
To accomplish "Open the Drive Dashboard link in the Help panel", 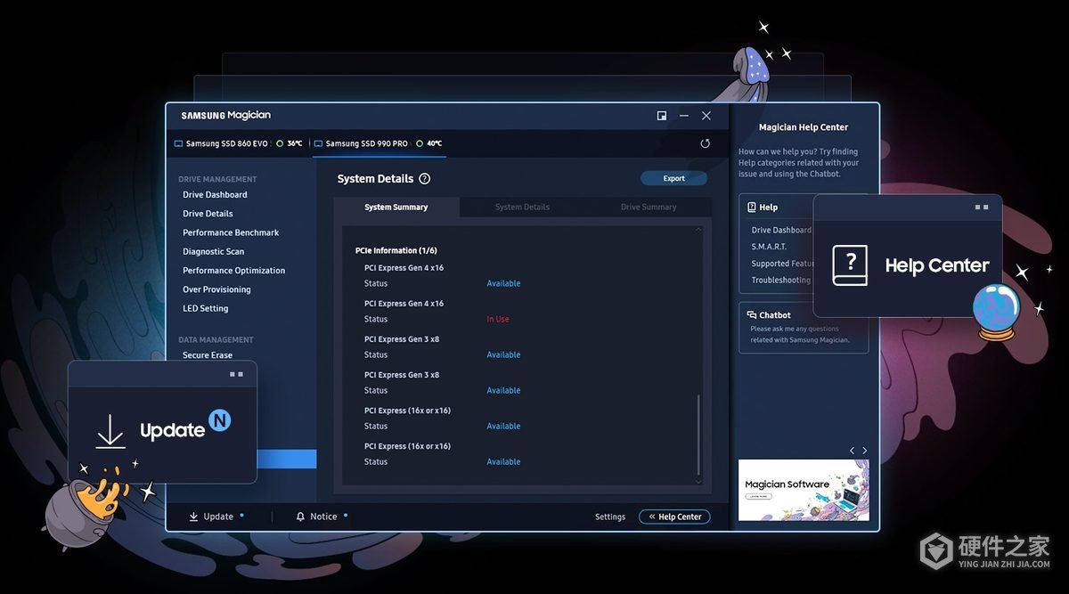I will point(781,230).
